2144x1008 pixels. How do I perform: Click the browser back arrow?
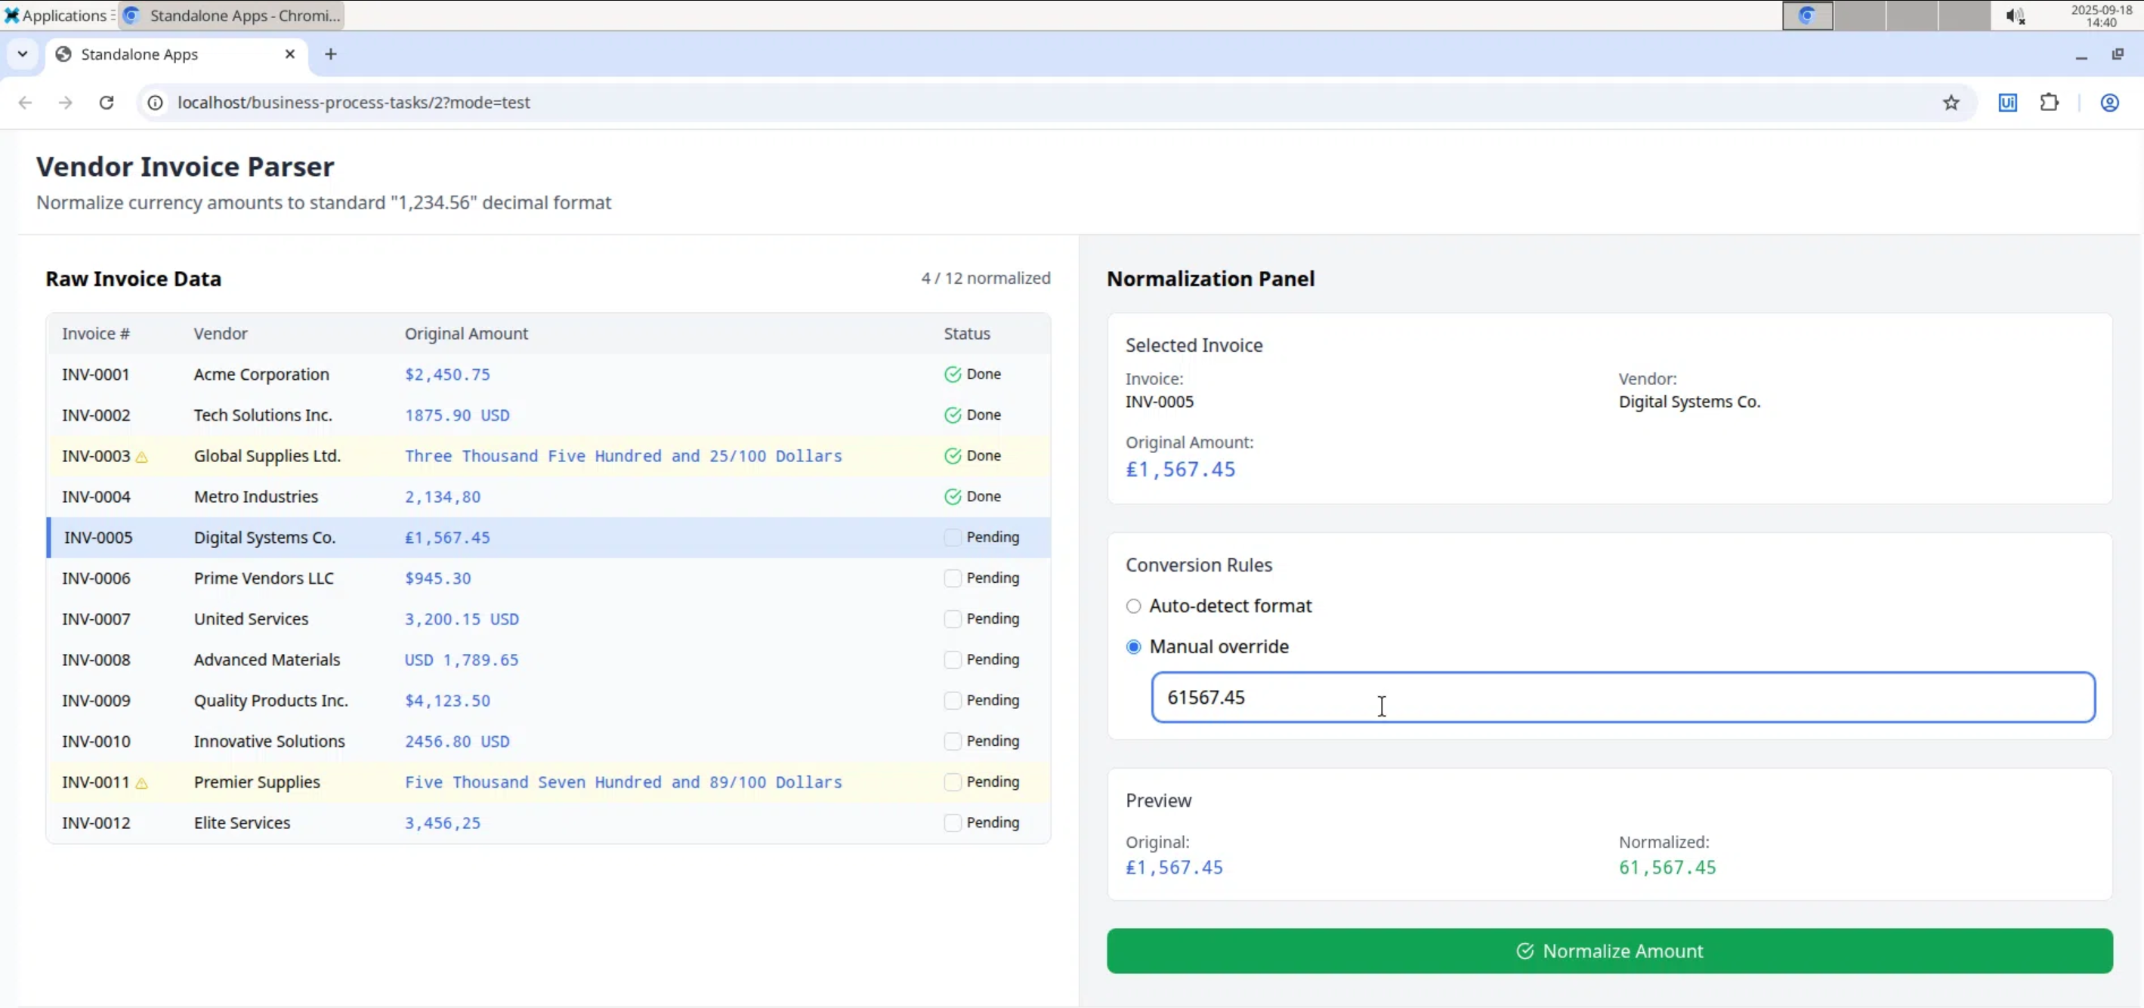point(25,102)
